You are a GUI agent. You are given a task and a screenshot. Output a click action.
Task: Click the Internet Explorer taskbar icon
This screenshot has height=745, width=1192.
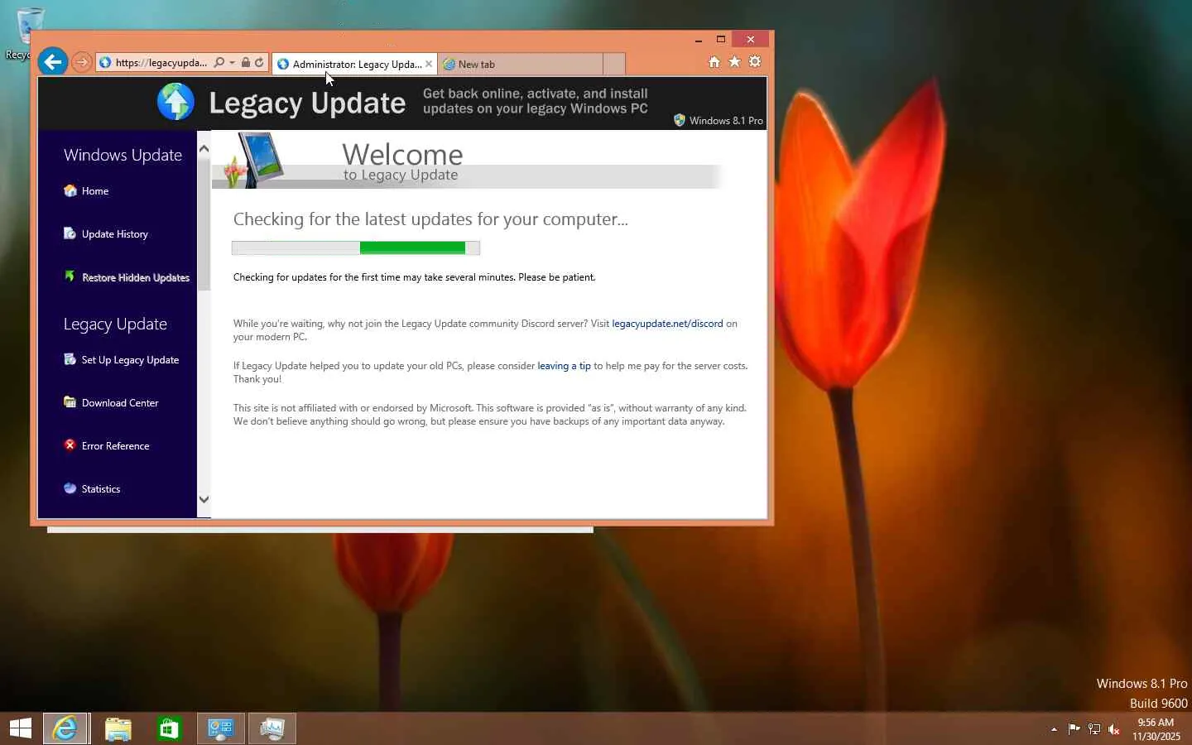pos(65,728)
